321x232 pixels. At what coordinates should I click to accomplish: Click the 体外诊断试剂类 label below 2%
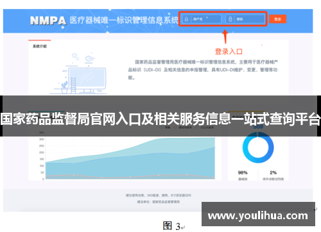[273, 179]
